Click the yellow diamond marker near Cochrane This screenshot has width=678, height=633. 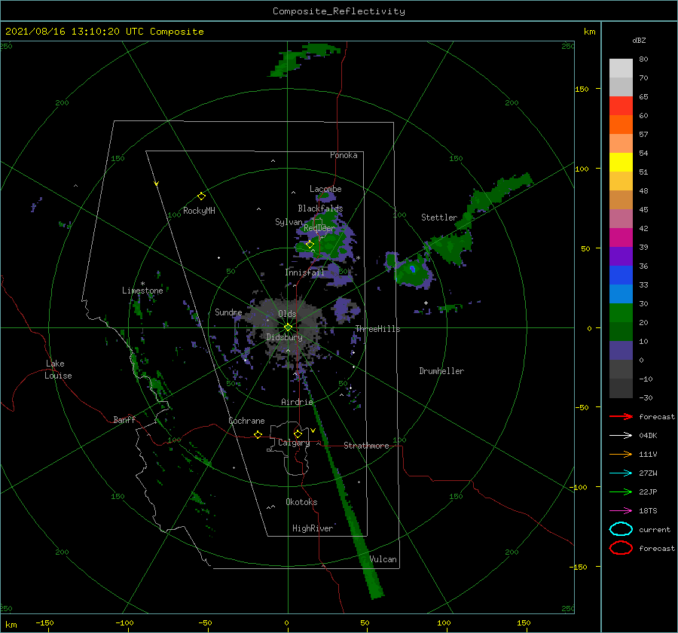click(258, 434)
